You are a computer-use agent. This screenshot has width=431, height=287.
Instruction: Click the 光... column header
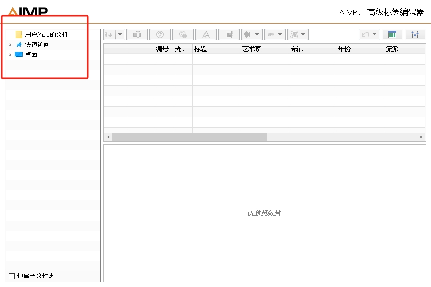pyautogui.click(x=182, y=49)
